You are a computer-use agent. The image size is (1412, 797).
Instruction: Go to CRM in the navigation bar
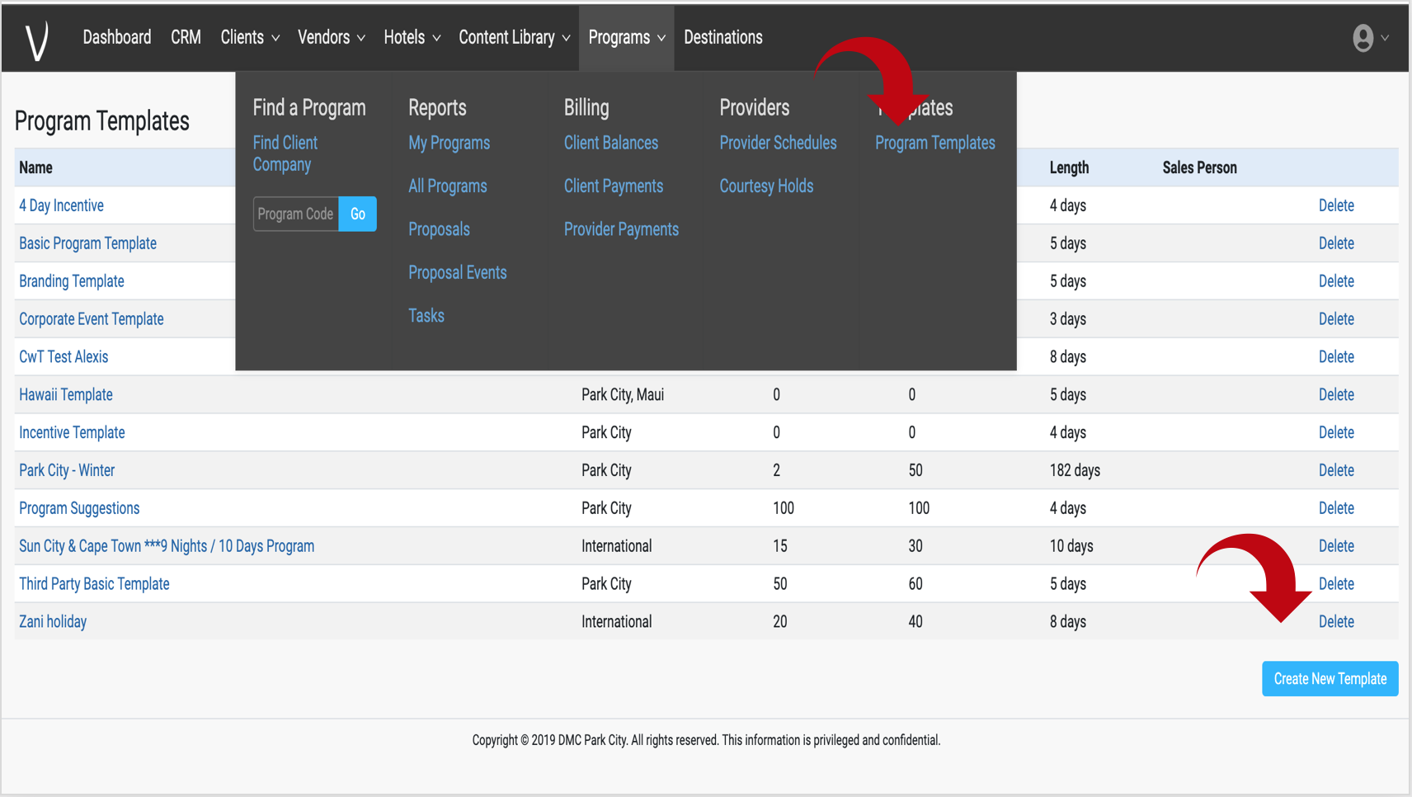pyautogui.click(x=186, y=37)
